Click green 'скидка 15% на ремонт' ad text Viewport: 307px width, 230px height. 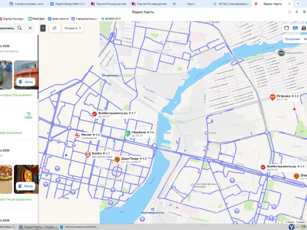(x=16, y=95)
